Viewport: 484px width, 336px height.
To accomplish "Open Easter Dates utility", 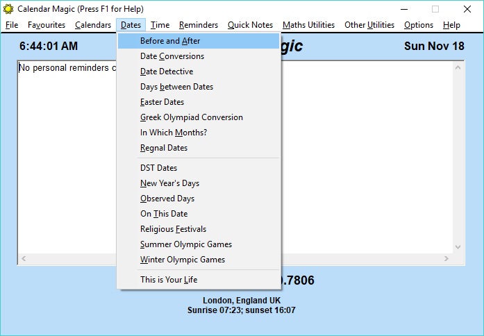I will (x=162, y=102).
